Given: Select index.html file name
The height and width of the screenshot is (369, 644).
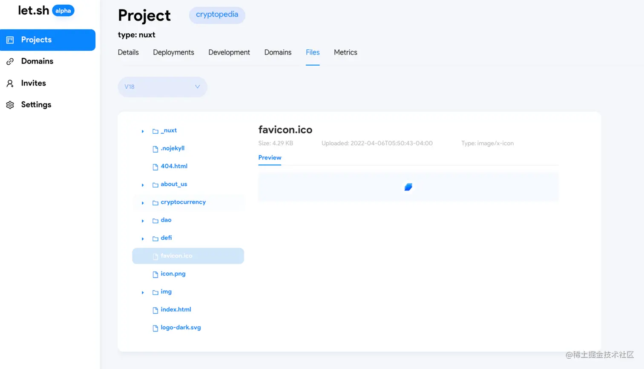Looking at the screenshot, I should 176,309.
